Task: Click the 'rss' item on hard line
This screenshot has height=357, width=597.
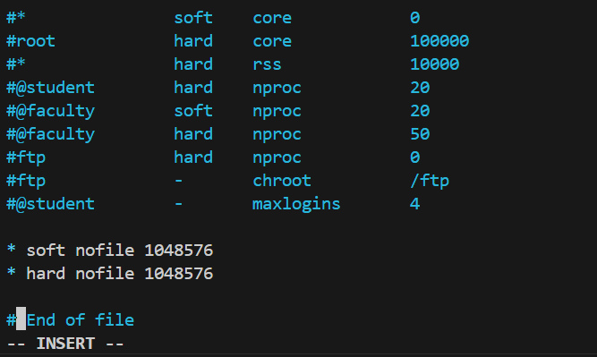Action: point(267,64)
